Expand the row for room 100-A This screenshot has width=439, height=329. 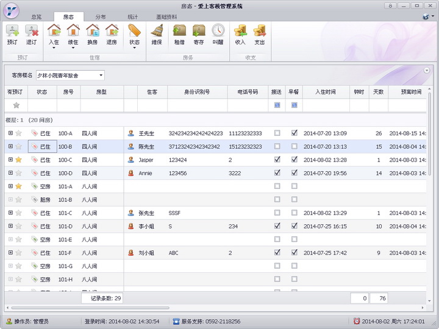[x=10, y=133]
